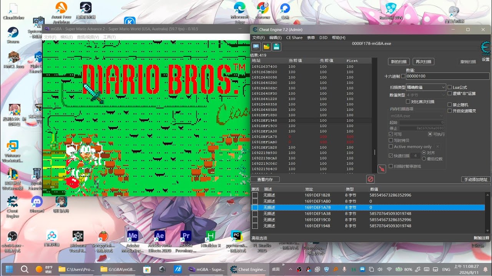This screenshot has height=276, width=492.
Task: Select the 最后位数 radio button
Action: [424, 159]
